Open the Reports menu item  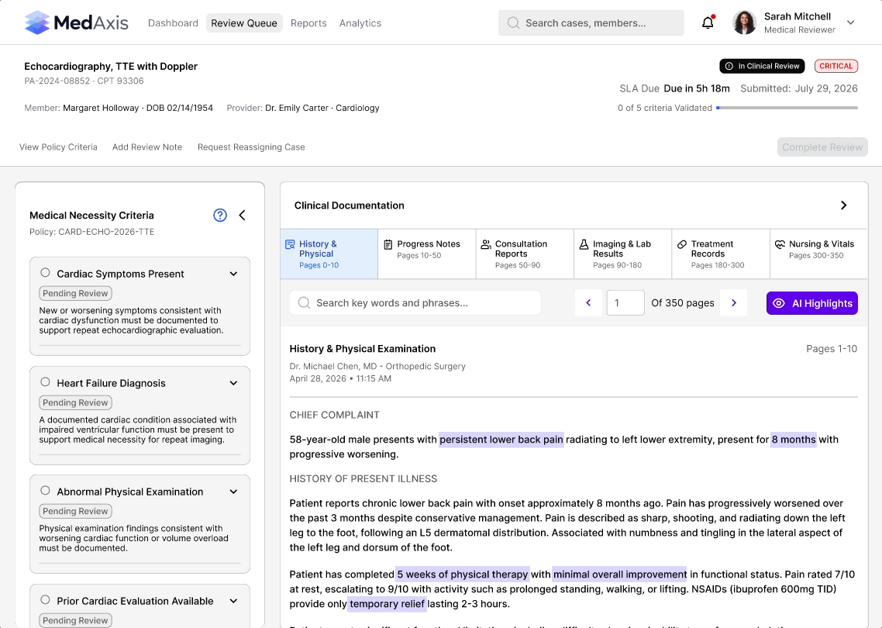point(308,23)
